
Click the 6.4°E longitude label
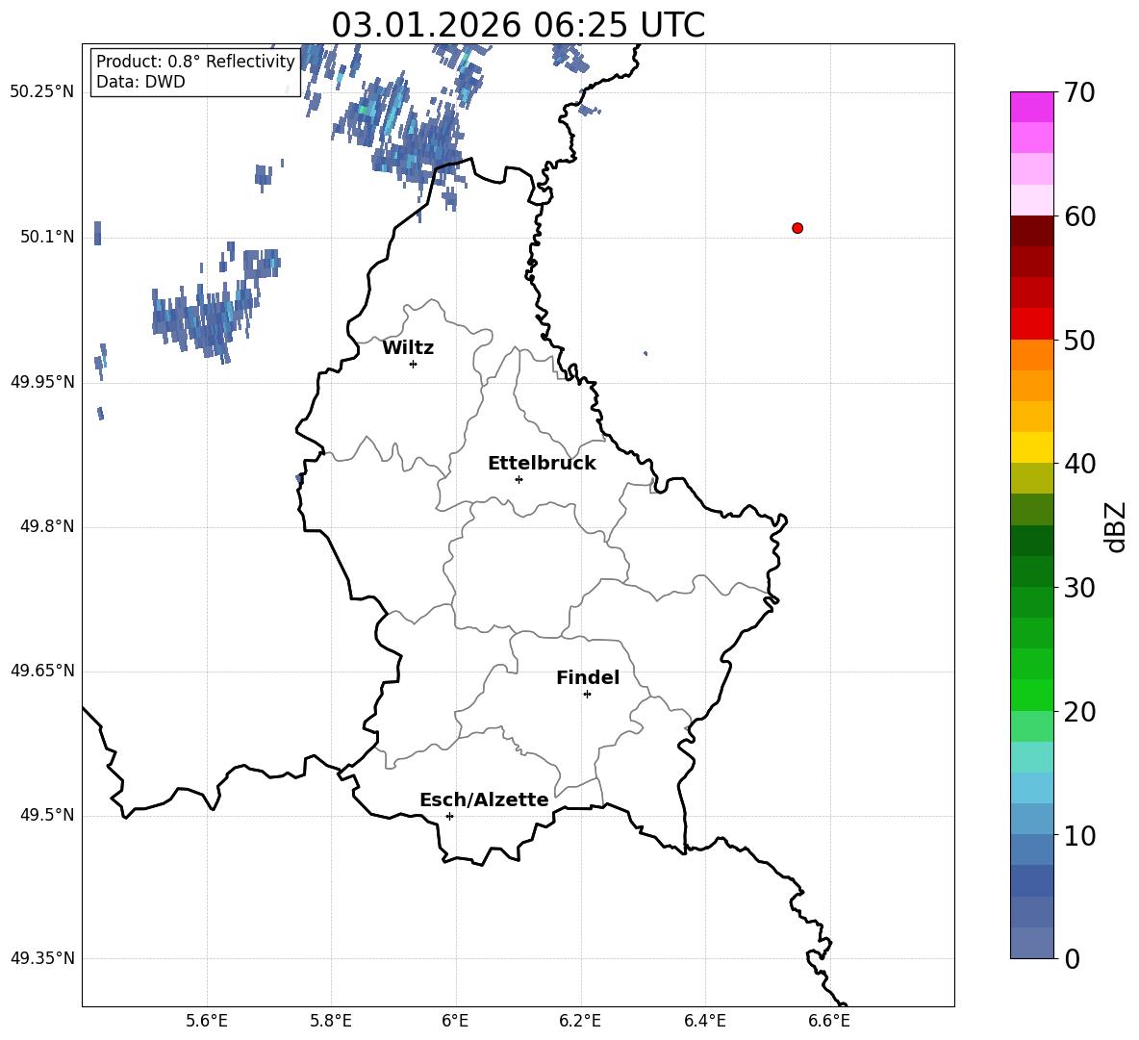point(704,1021)
